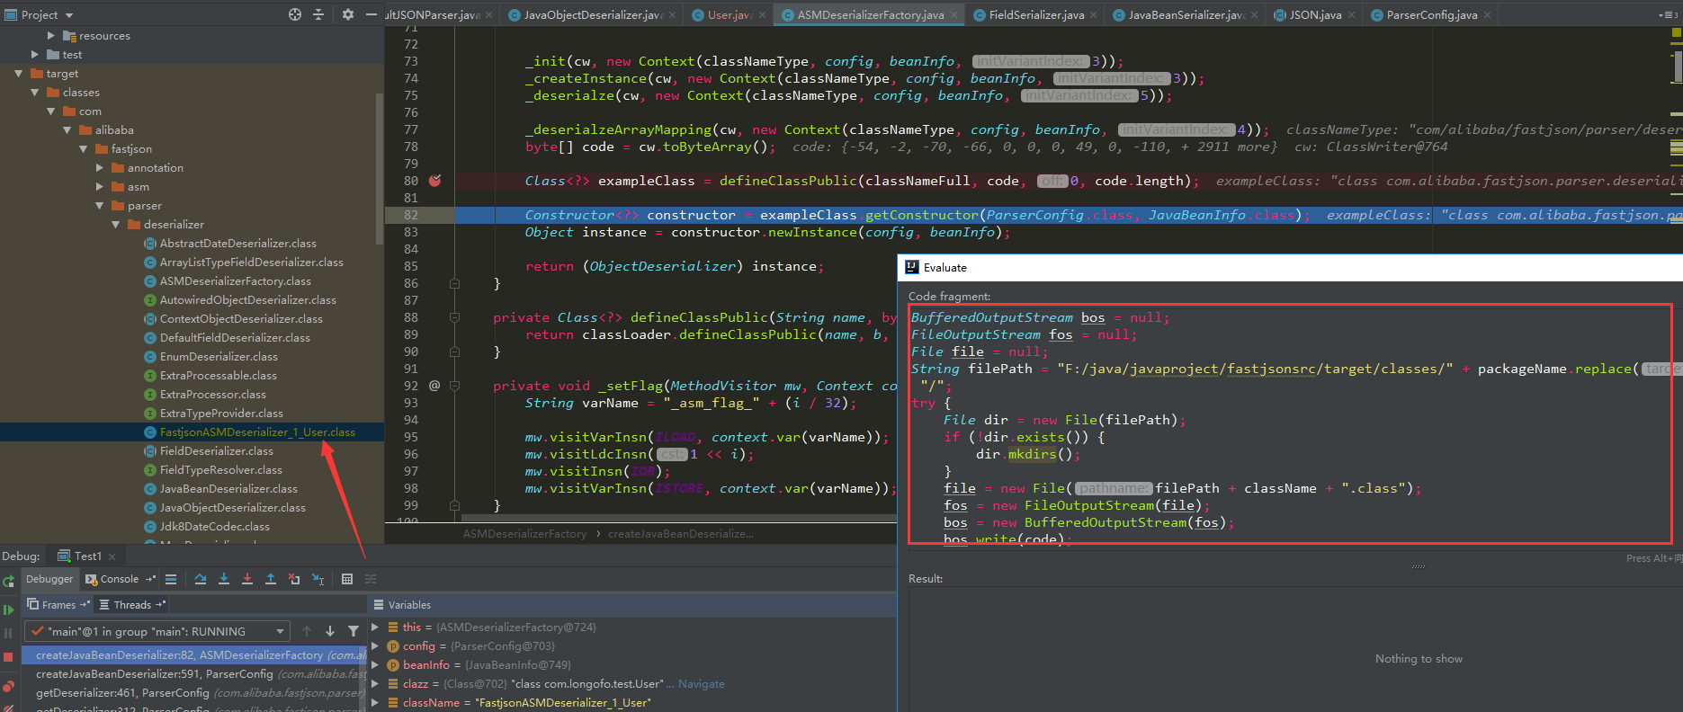Image resolution: width=1683 pixels, height=712 pixels.
Task: Hide the Project panel with minimize icon
Action: click(x=371, y=14)
